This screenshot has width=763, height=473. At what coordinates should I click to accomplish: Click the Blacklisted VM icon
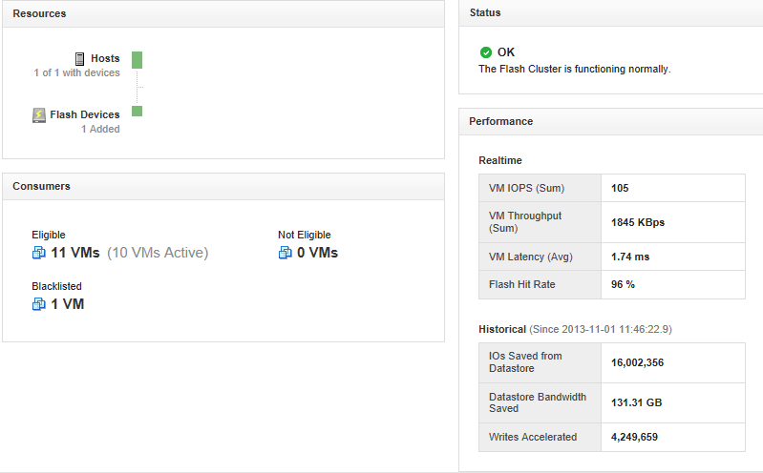tap(38, 304)
